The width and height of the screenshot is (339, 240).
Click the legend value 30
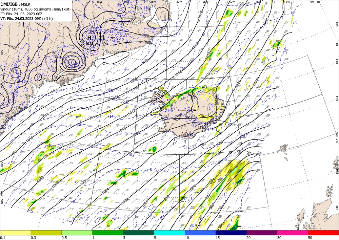tap(279, 238)
